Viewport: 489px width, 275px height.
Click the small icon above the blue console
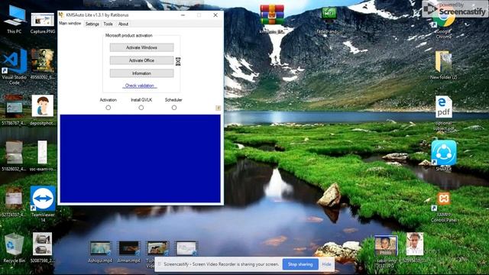(x=219, y=108)
